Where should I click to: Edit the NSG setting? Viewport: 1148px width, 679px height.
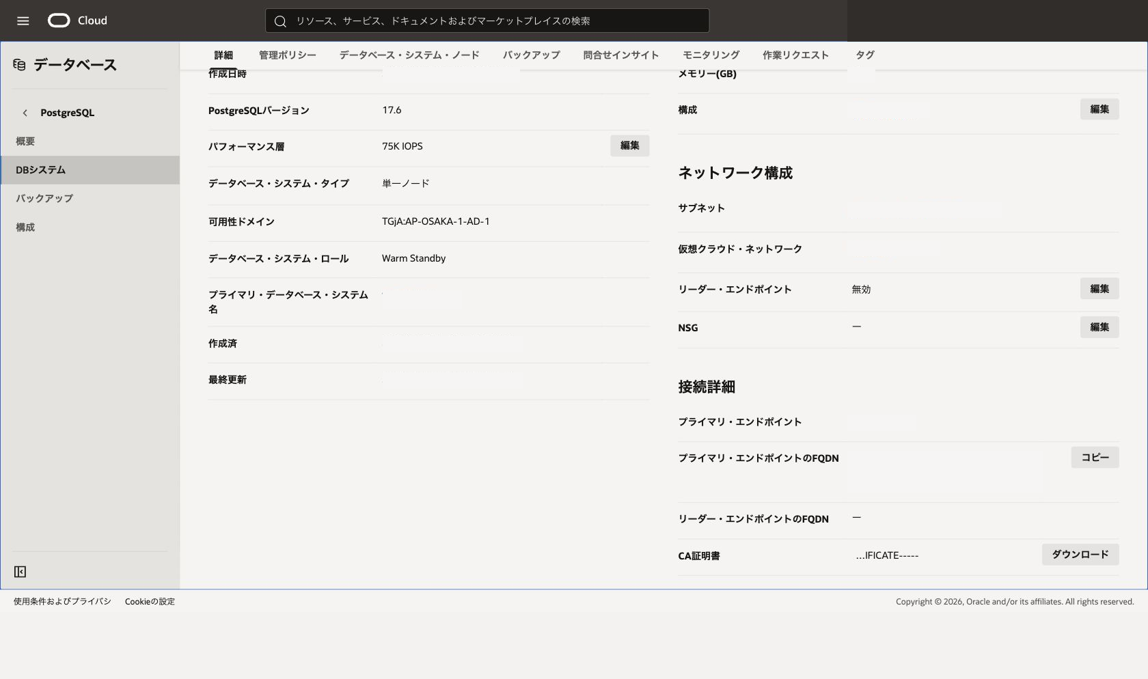(1099, 327)
